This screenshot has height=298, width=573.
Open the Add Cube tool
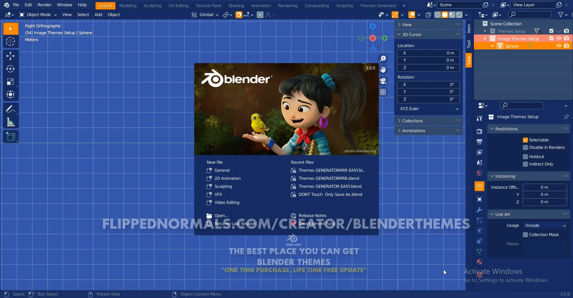click(11, 136)
